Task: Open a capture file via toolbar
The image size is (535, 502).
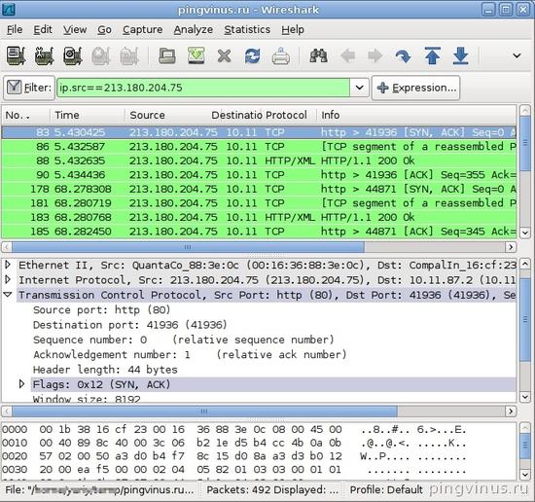Action: (167, 55)
